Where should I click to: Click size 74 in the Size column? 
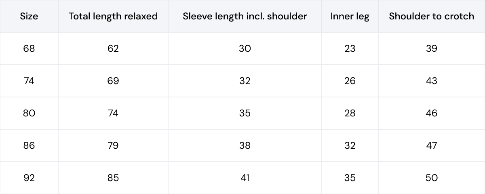(29, 81)
